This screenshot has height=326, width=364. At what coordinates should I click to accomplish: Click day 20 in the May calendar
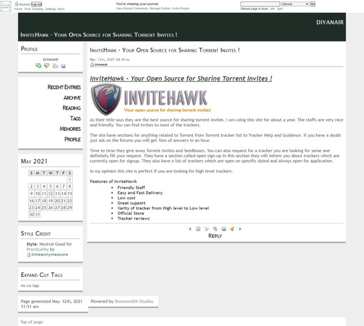(57, 201)
